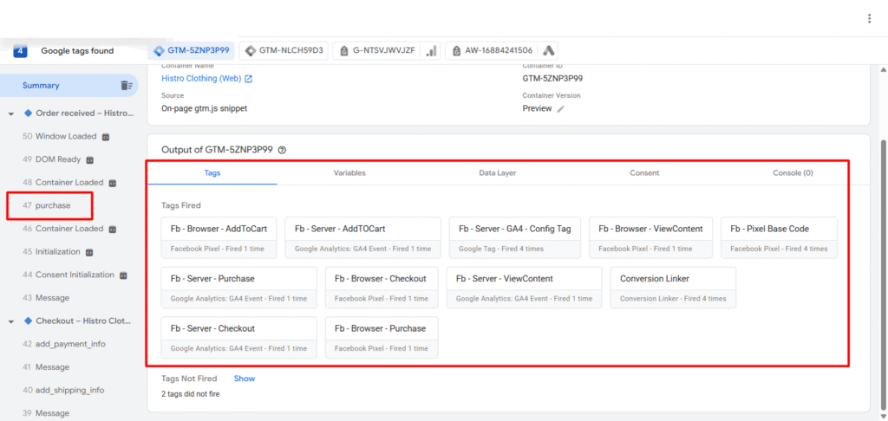Open external link icon by Histro Clothing
Screen dimensions: 888x421
point(248,79)
